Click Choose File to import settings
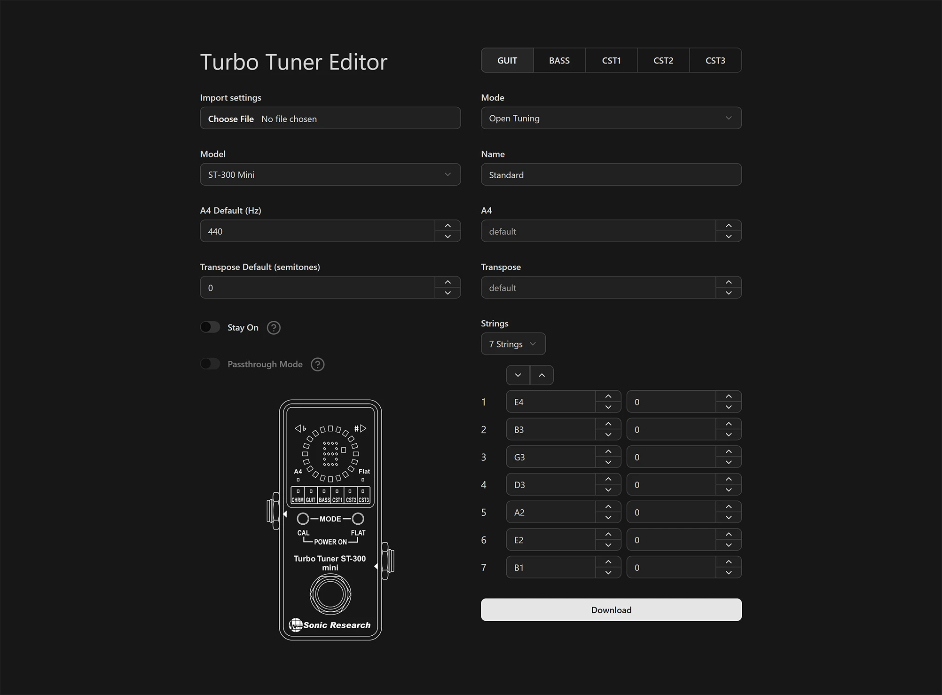The width and height of the screenshot is (942, 695). [231, 119]
